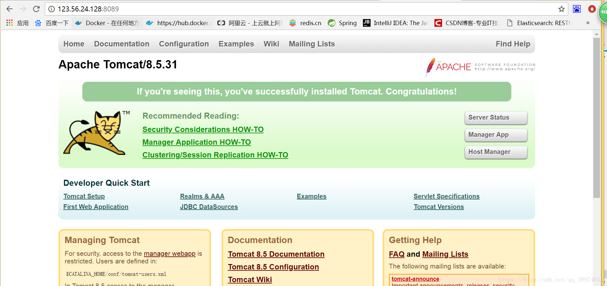This screenshot has height=286, width=607.
Task: Go back to the previous page
Action: (x=10, y=9)
